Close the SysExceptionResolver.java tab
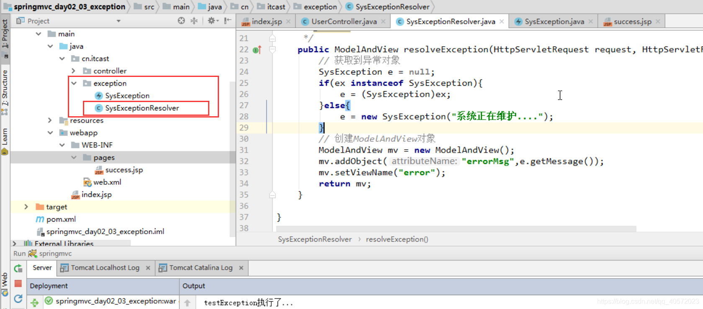The width and height of the screenshot is (703, 309). coord(502,21)
